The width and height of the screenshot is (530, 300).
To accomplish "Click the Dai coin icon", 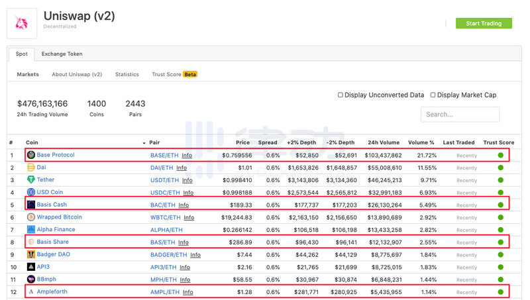I will (x=31, y=168).
